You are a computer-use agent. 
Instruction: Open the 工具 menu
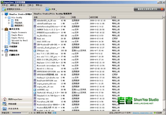coord(31,5)
